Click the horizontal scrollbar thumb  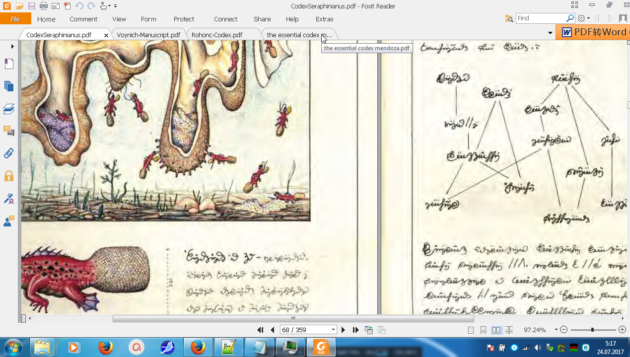point(293,318)
